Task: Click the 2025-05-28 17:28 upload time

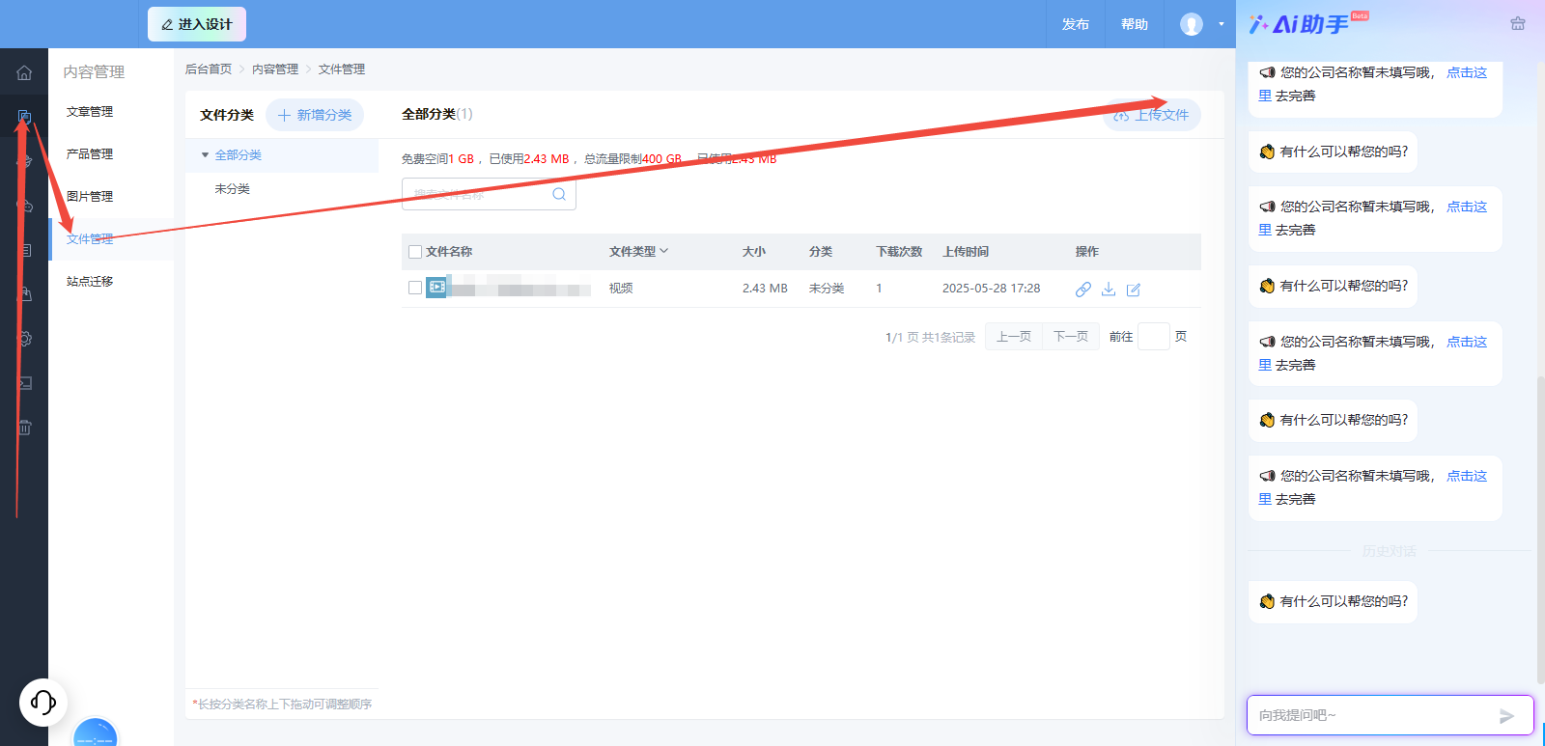Action: click(992, 289)
